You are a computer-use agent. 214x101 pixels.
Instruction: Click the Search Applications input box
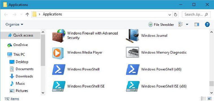pos(196,14)
